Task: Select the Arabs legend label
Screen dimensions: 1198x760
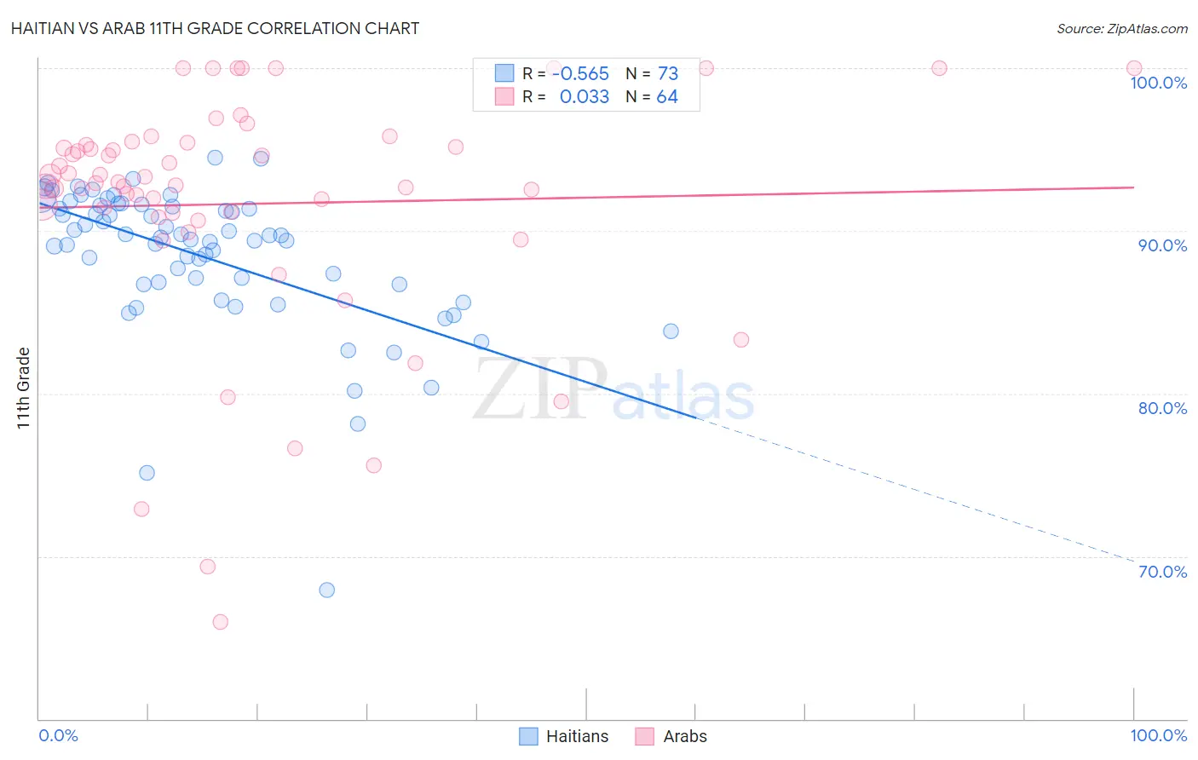Action: click(x=685, y=736)
